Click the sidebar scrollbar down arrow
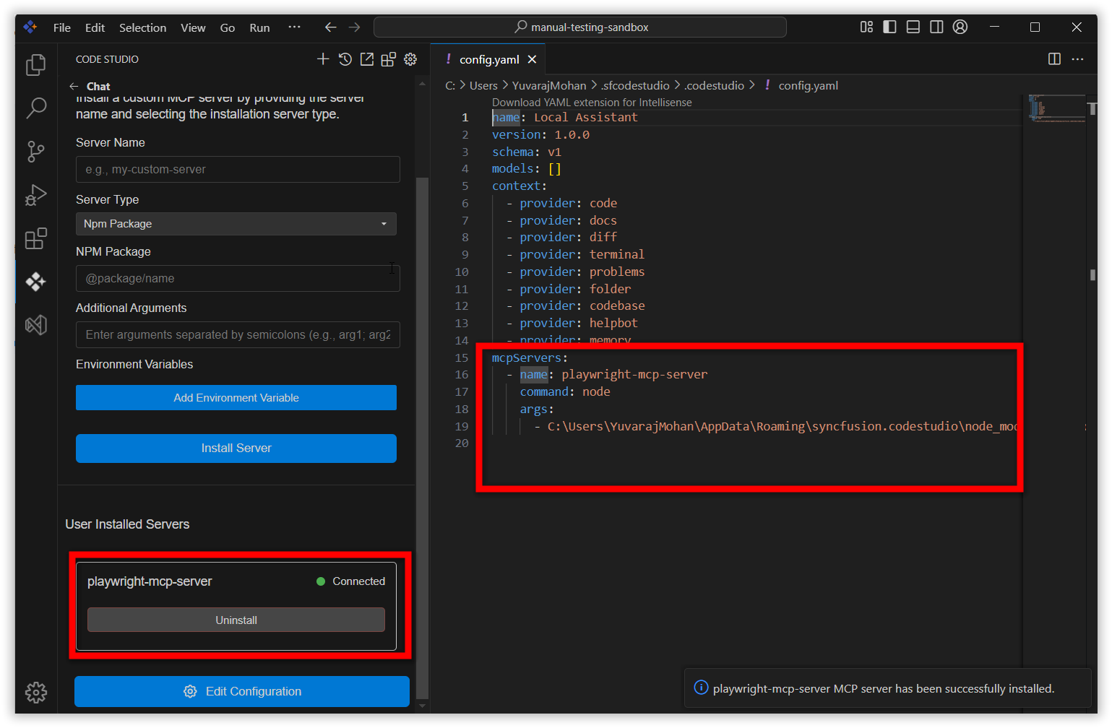 point(423,706)
